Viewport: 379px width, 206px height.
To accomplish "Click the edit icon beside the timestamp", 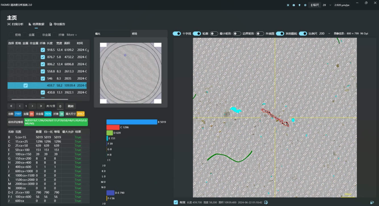I will (x=266, y=202).
